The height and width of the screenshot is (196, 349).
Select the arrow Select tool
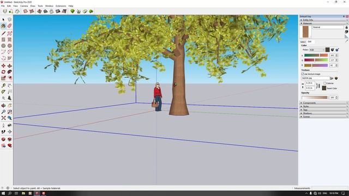pos(3,20)
